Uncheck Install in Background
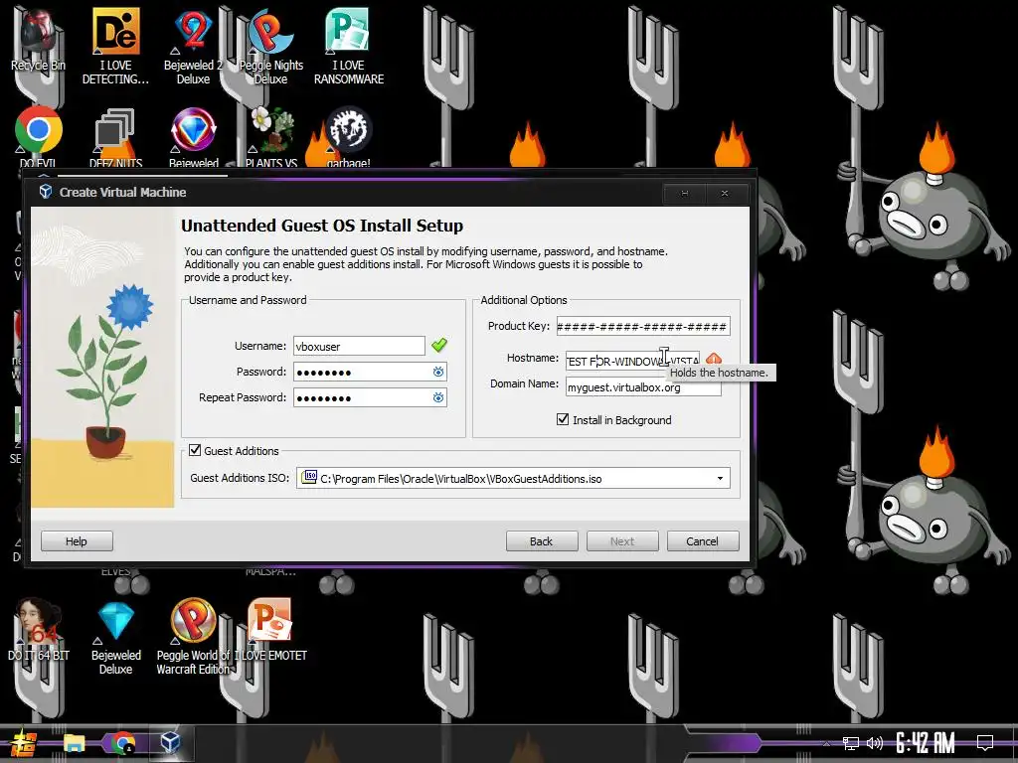Image resolution: width=1018 pixels, height=763 pixels. [563, 420]
